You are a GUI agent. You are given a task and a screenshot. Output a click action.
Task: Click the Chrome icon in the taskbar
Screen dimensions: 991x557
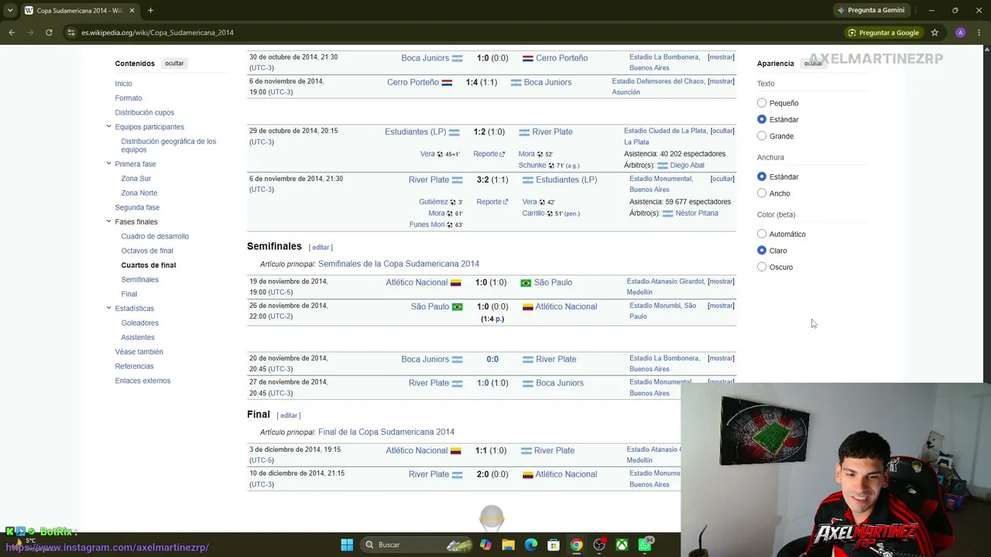pos(576,545)
